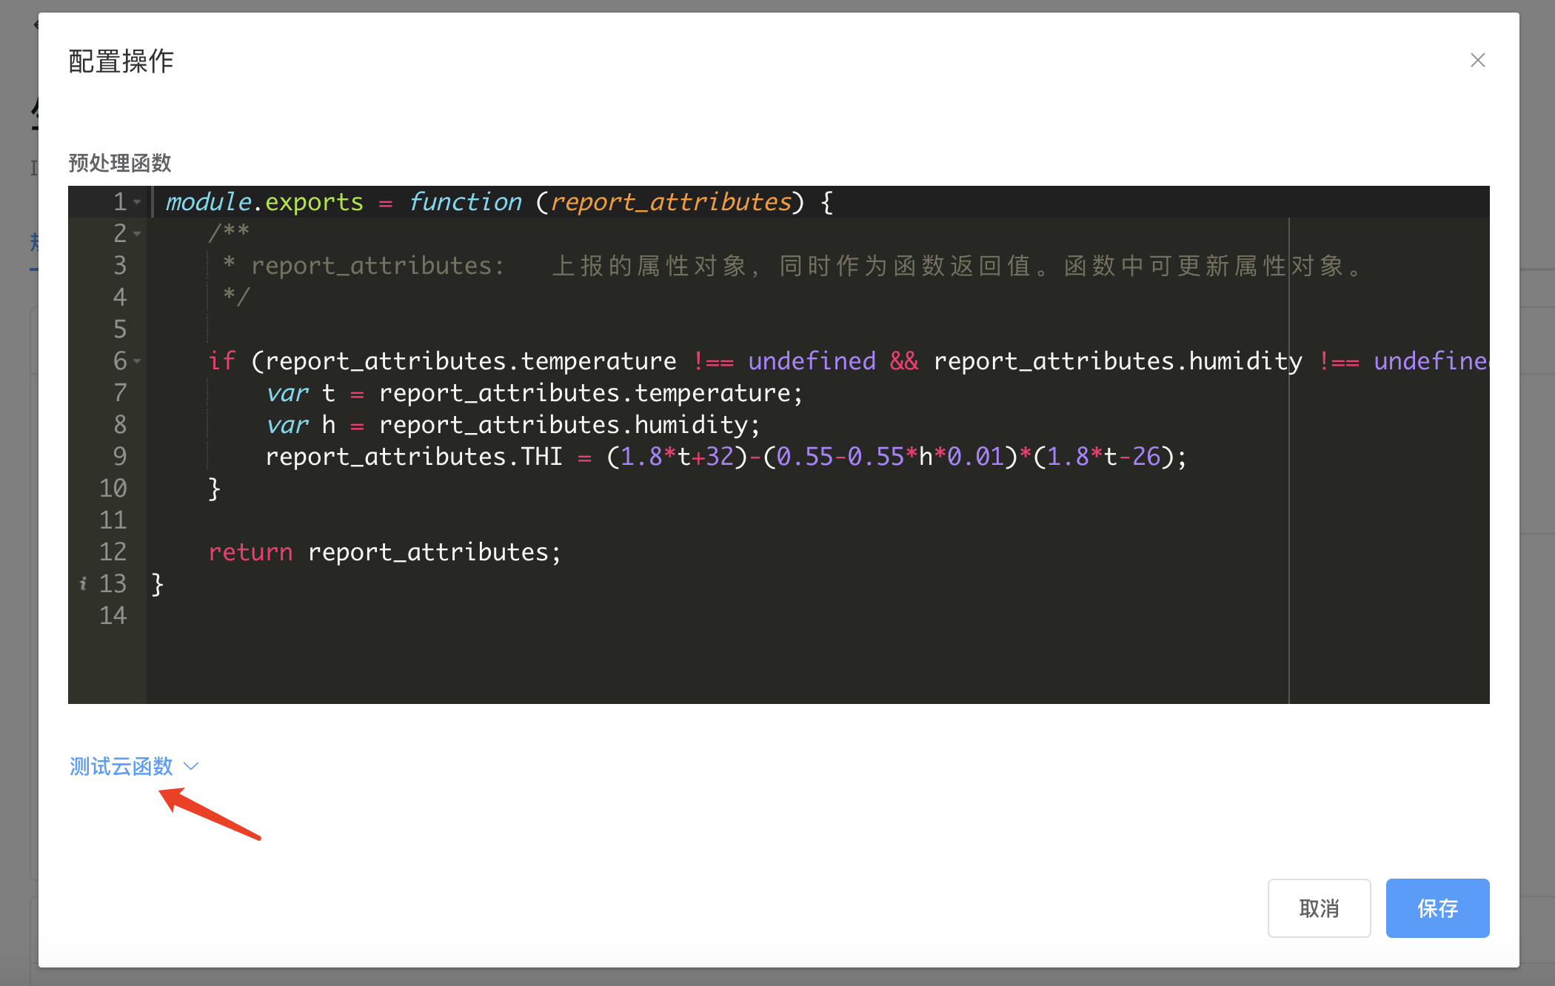
Task: Click the comment text 'report_attributes:' on line 3
Action: [x=378, y=266]
